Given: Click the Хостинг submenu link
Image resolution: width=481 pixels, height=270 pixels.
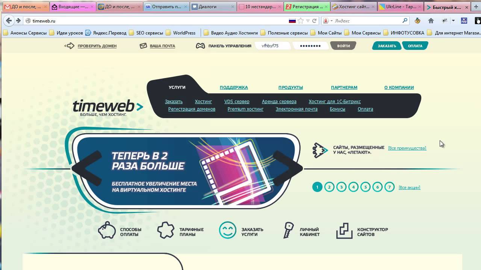Looking at the screenshot, I should click(203, 102).
